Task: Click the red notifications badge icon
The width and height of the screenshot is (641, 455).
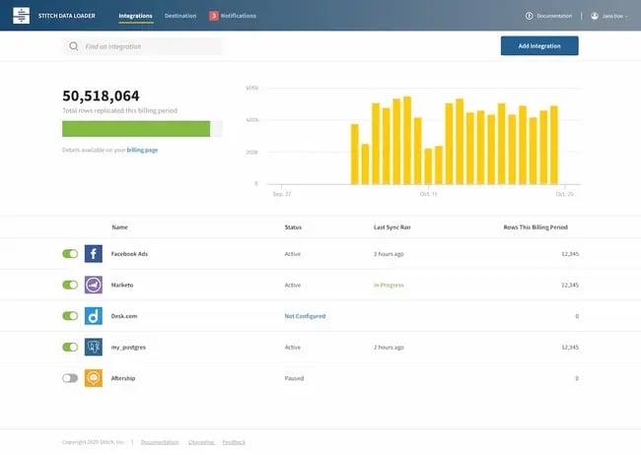Action: click(x=213, y=16)
